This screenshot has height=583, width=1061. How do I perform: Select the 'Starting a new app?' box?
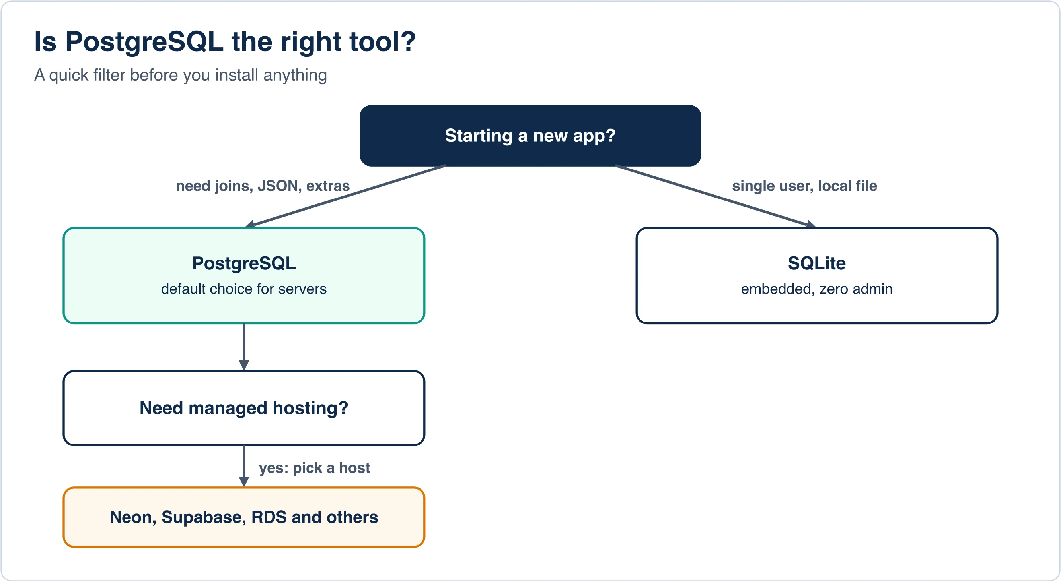[530, 136]
